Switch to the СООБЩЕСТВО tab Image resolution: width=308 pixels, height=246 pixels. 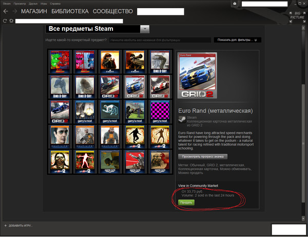coord(113,11)
